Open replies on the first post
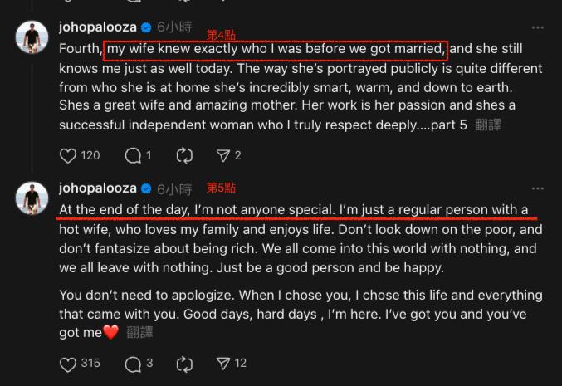562x386 pixels. click(132, 155)
